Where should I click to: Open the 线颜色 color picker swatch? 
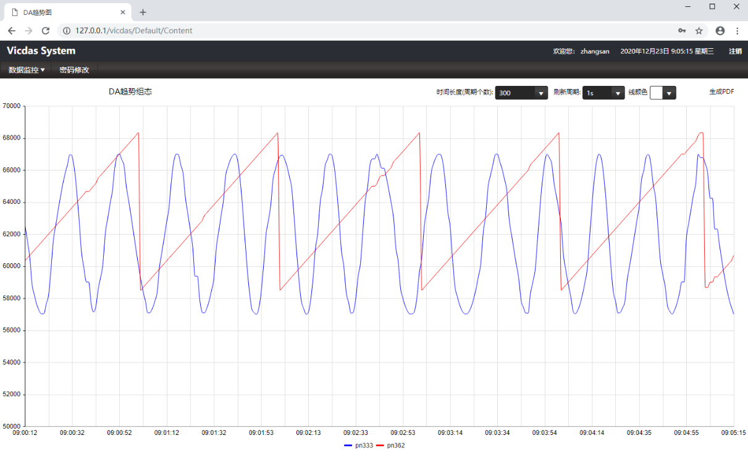663,93
